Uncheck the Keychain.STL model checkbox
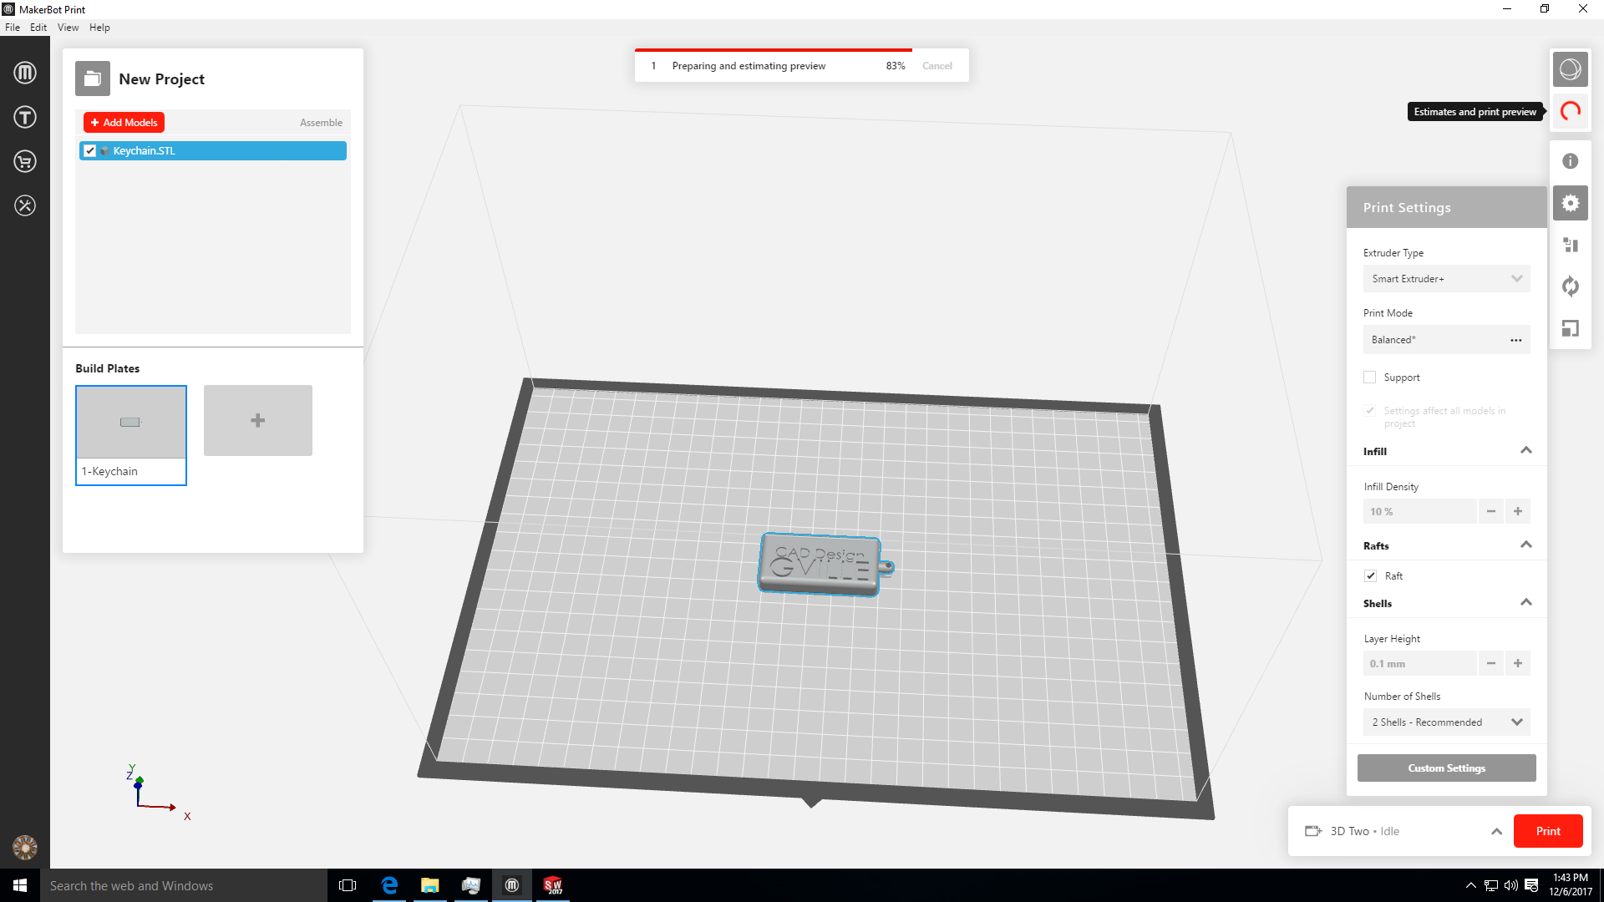The width and height of the screenshot is (1604, 902). [89, 151]
